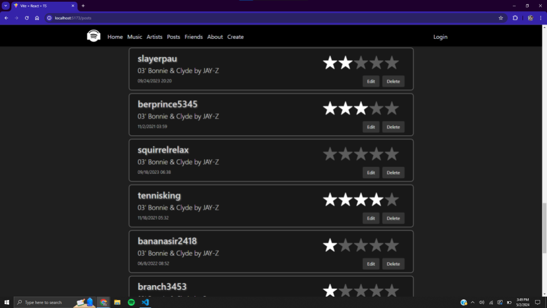The height and width of the screenshot is (308, 547).
Task: Open a new browser tab
Action: [x=83, y=6]
